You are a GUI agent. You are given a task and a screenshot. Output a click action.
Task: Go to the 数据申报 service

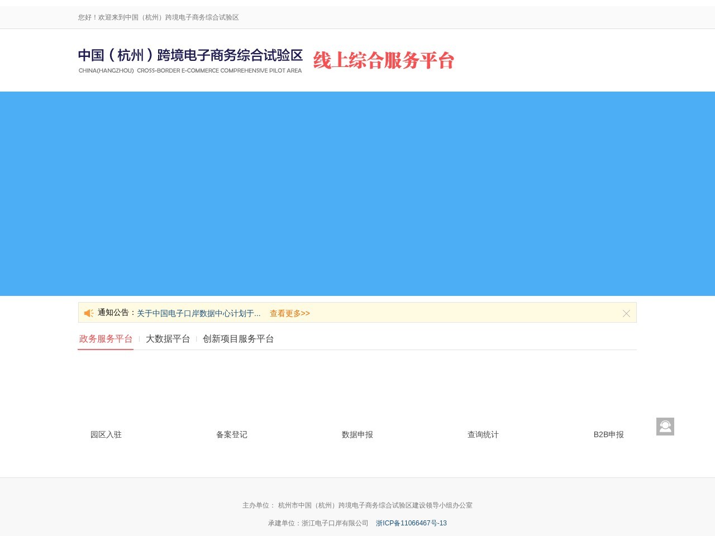pyautogui.click(x=357, y=434)
